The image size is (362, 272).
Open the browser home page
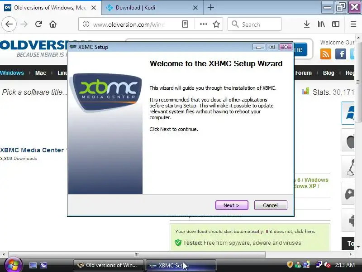tap(53, 24)
